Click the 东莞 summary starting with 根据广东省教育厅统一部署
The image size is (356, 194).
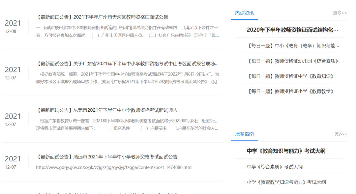click(127, 125)
